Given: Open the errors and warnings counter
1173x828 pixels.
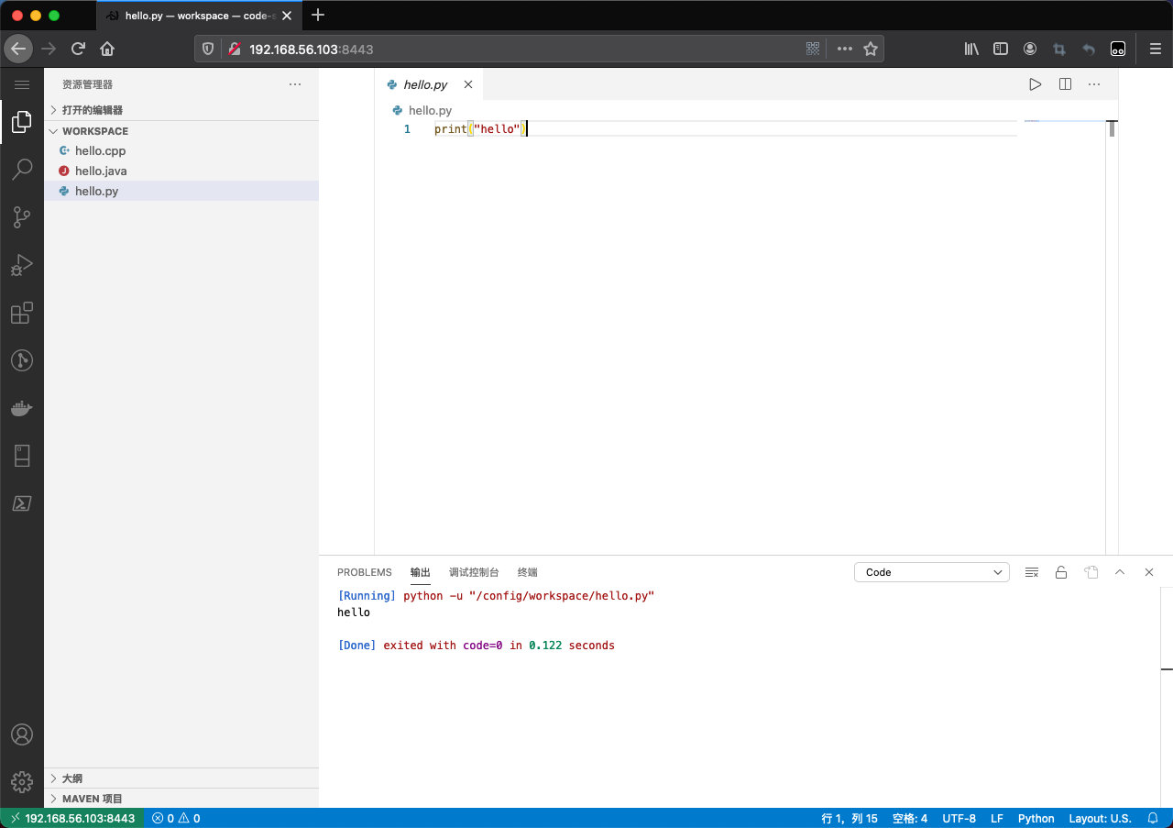Looking at the screenshot, I should click(176, 818).
